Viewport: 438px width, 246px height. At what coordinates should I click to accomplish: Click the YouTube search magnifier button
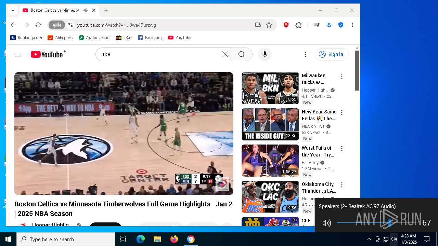tap(242, 54)
